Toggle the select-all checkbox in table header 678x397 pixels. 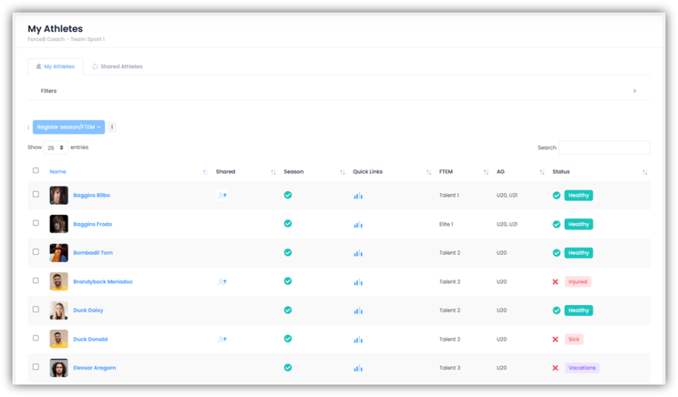click(36, 171)
